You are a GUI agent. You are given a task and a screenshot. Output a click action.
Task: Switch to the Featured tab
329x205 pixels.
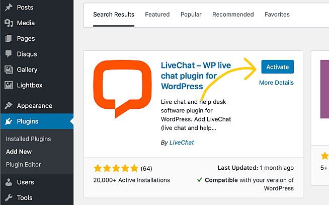157,15
